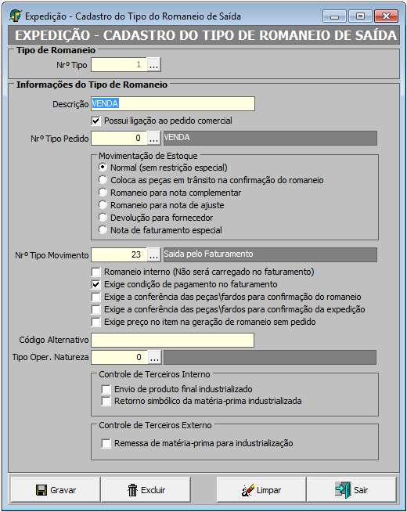Toggle Exige condição de pagamento no faturamento
Screen dimensions: 407x512
point(95,284)
